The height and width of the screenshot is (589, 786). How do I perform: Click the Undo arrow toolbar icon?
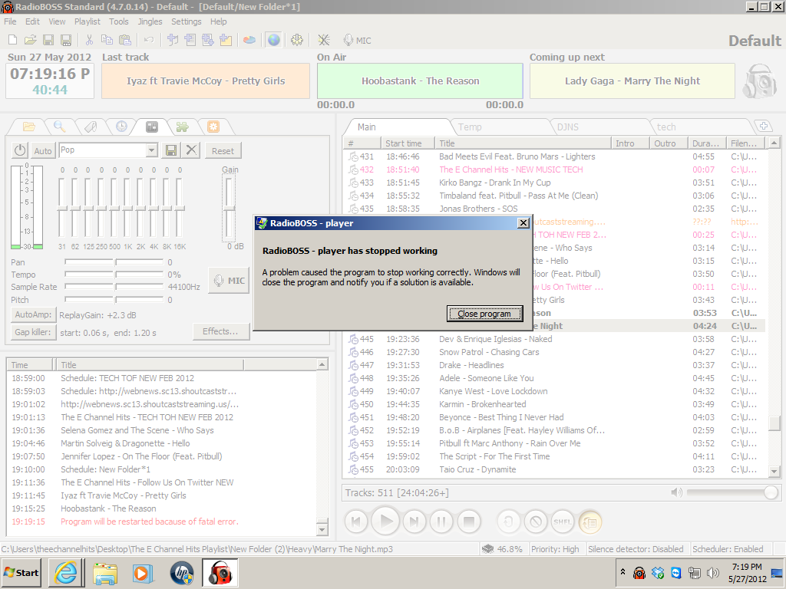(x=149, y=40)
